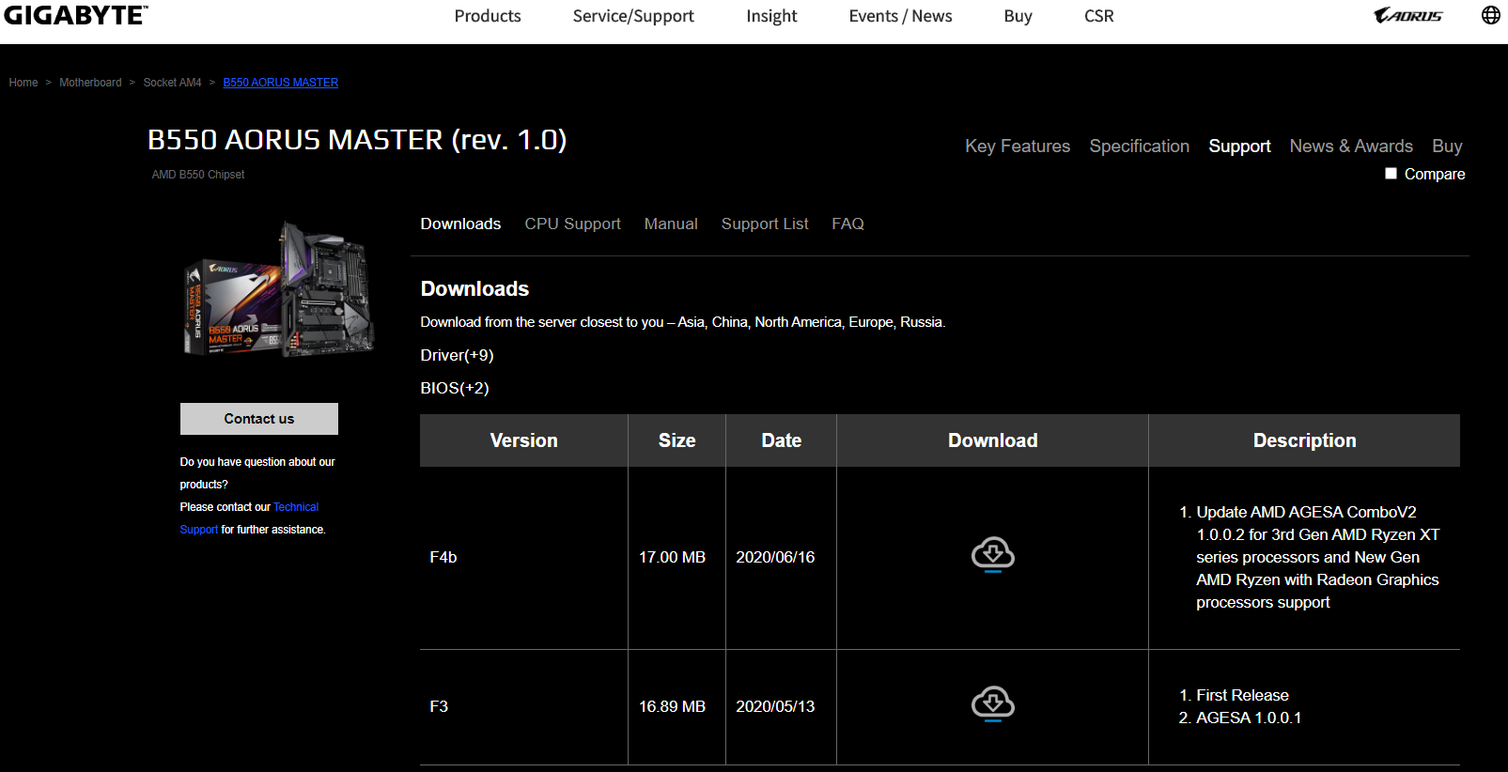The image size is (1508, 772).
Task: Click the Size column header
Action: pos(676,440)
